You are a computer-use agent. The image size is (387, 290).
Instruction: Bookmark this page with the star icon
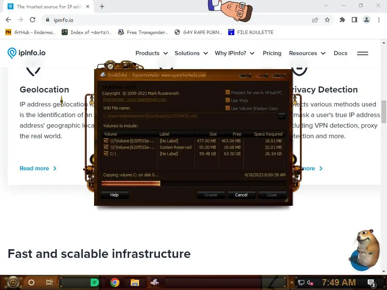click(327, 20)
